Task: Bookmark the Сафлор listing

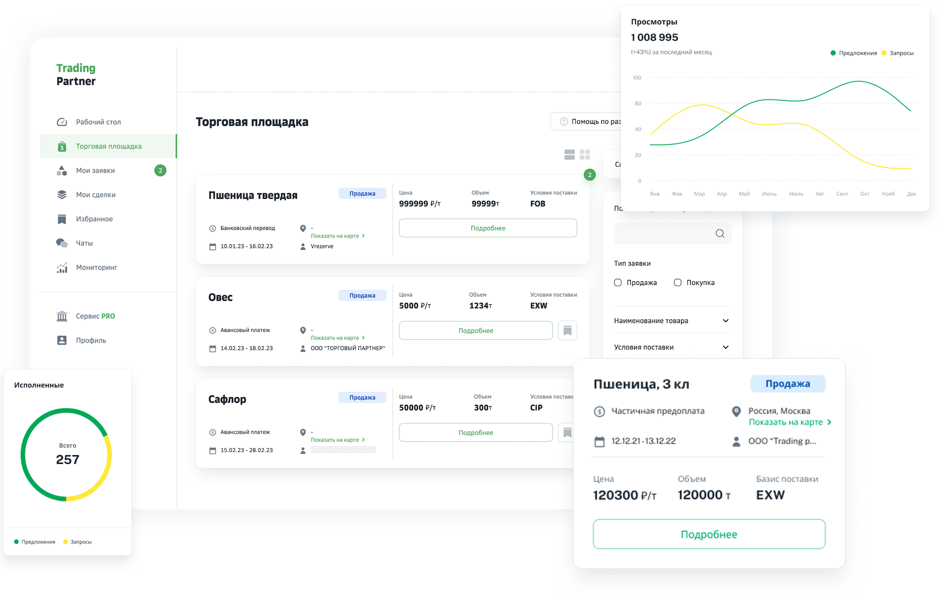Action: tap(567, 433)
